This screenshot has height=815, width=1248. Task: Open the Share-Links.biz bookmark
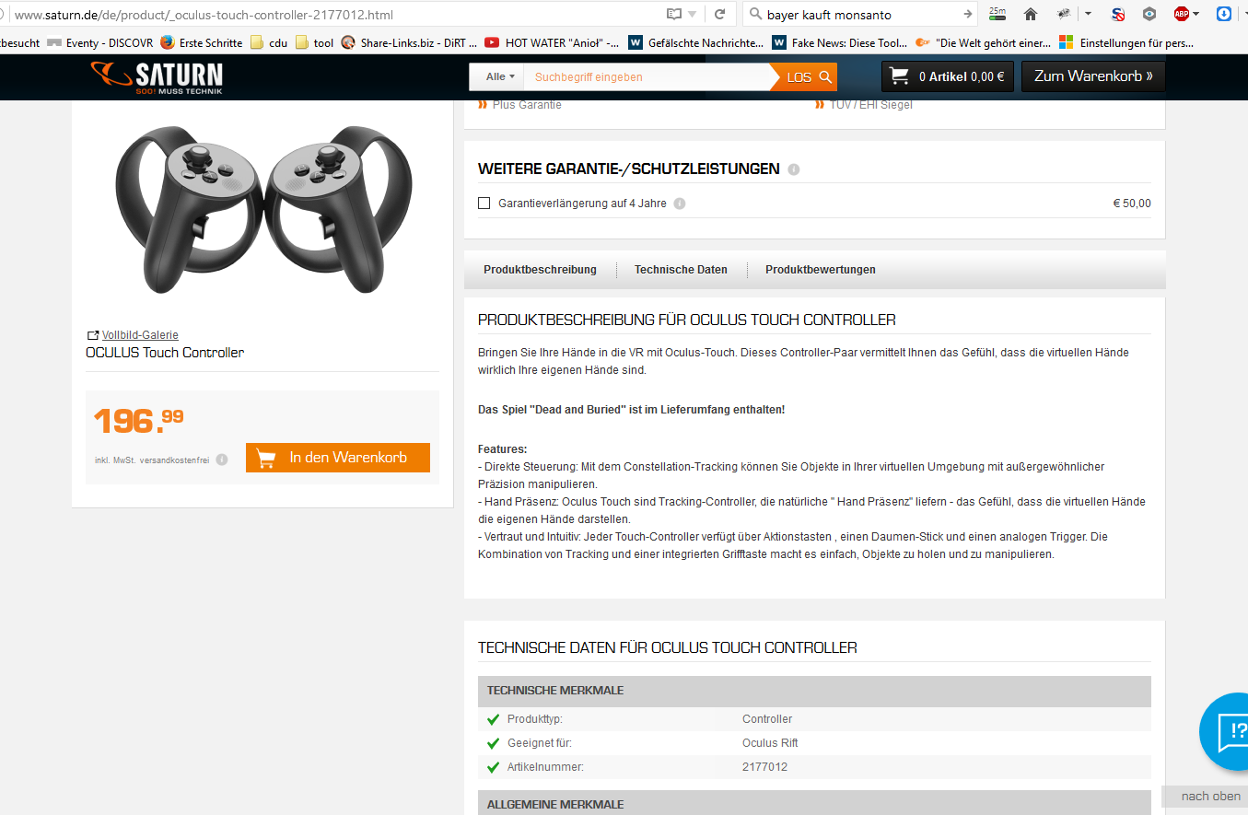[x=409, y=42]
